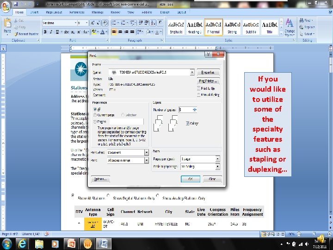Click the Numbering list icon
The height and width of the screenshot is (250, 333).
click(123, 23)
